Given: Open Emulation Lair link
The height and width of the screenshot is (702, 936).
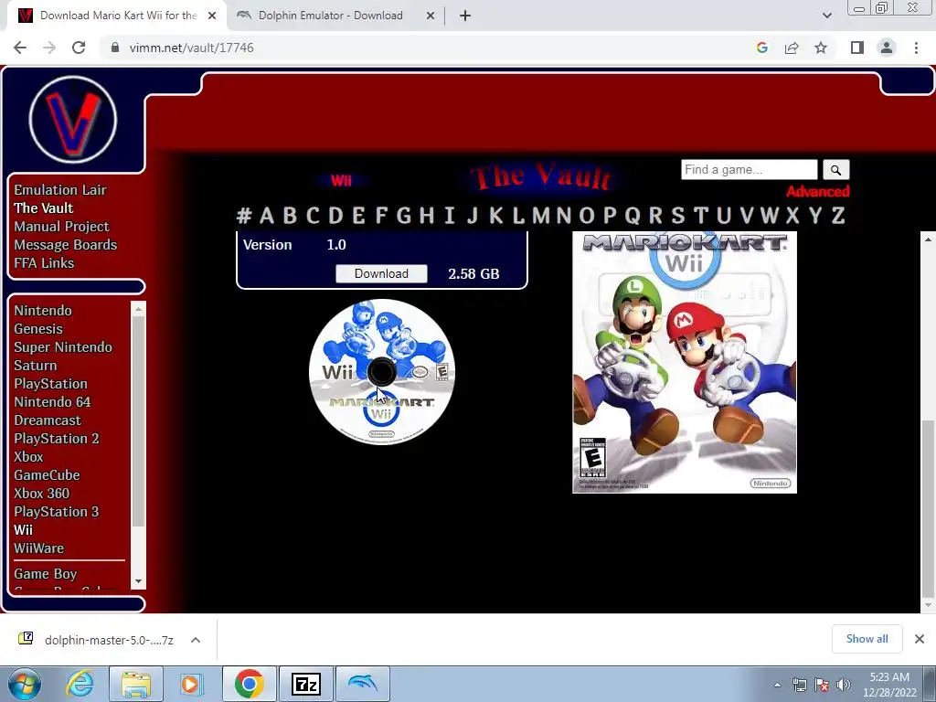Looking at the screenshot, I should (59, 190).
